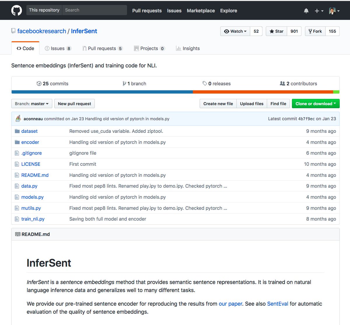
Task: Open the InferSent repository name link
Action: click(84, 31)
